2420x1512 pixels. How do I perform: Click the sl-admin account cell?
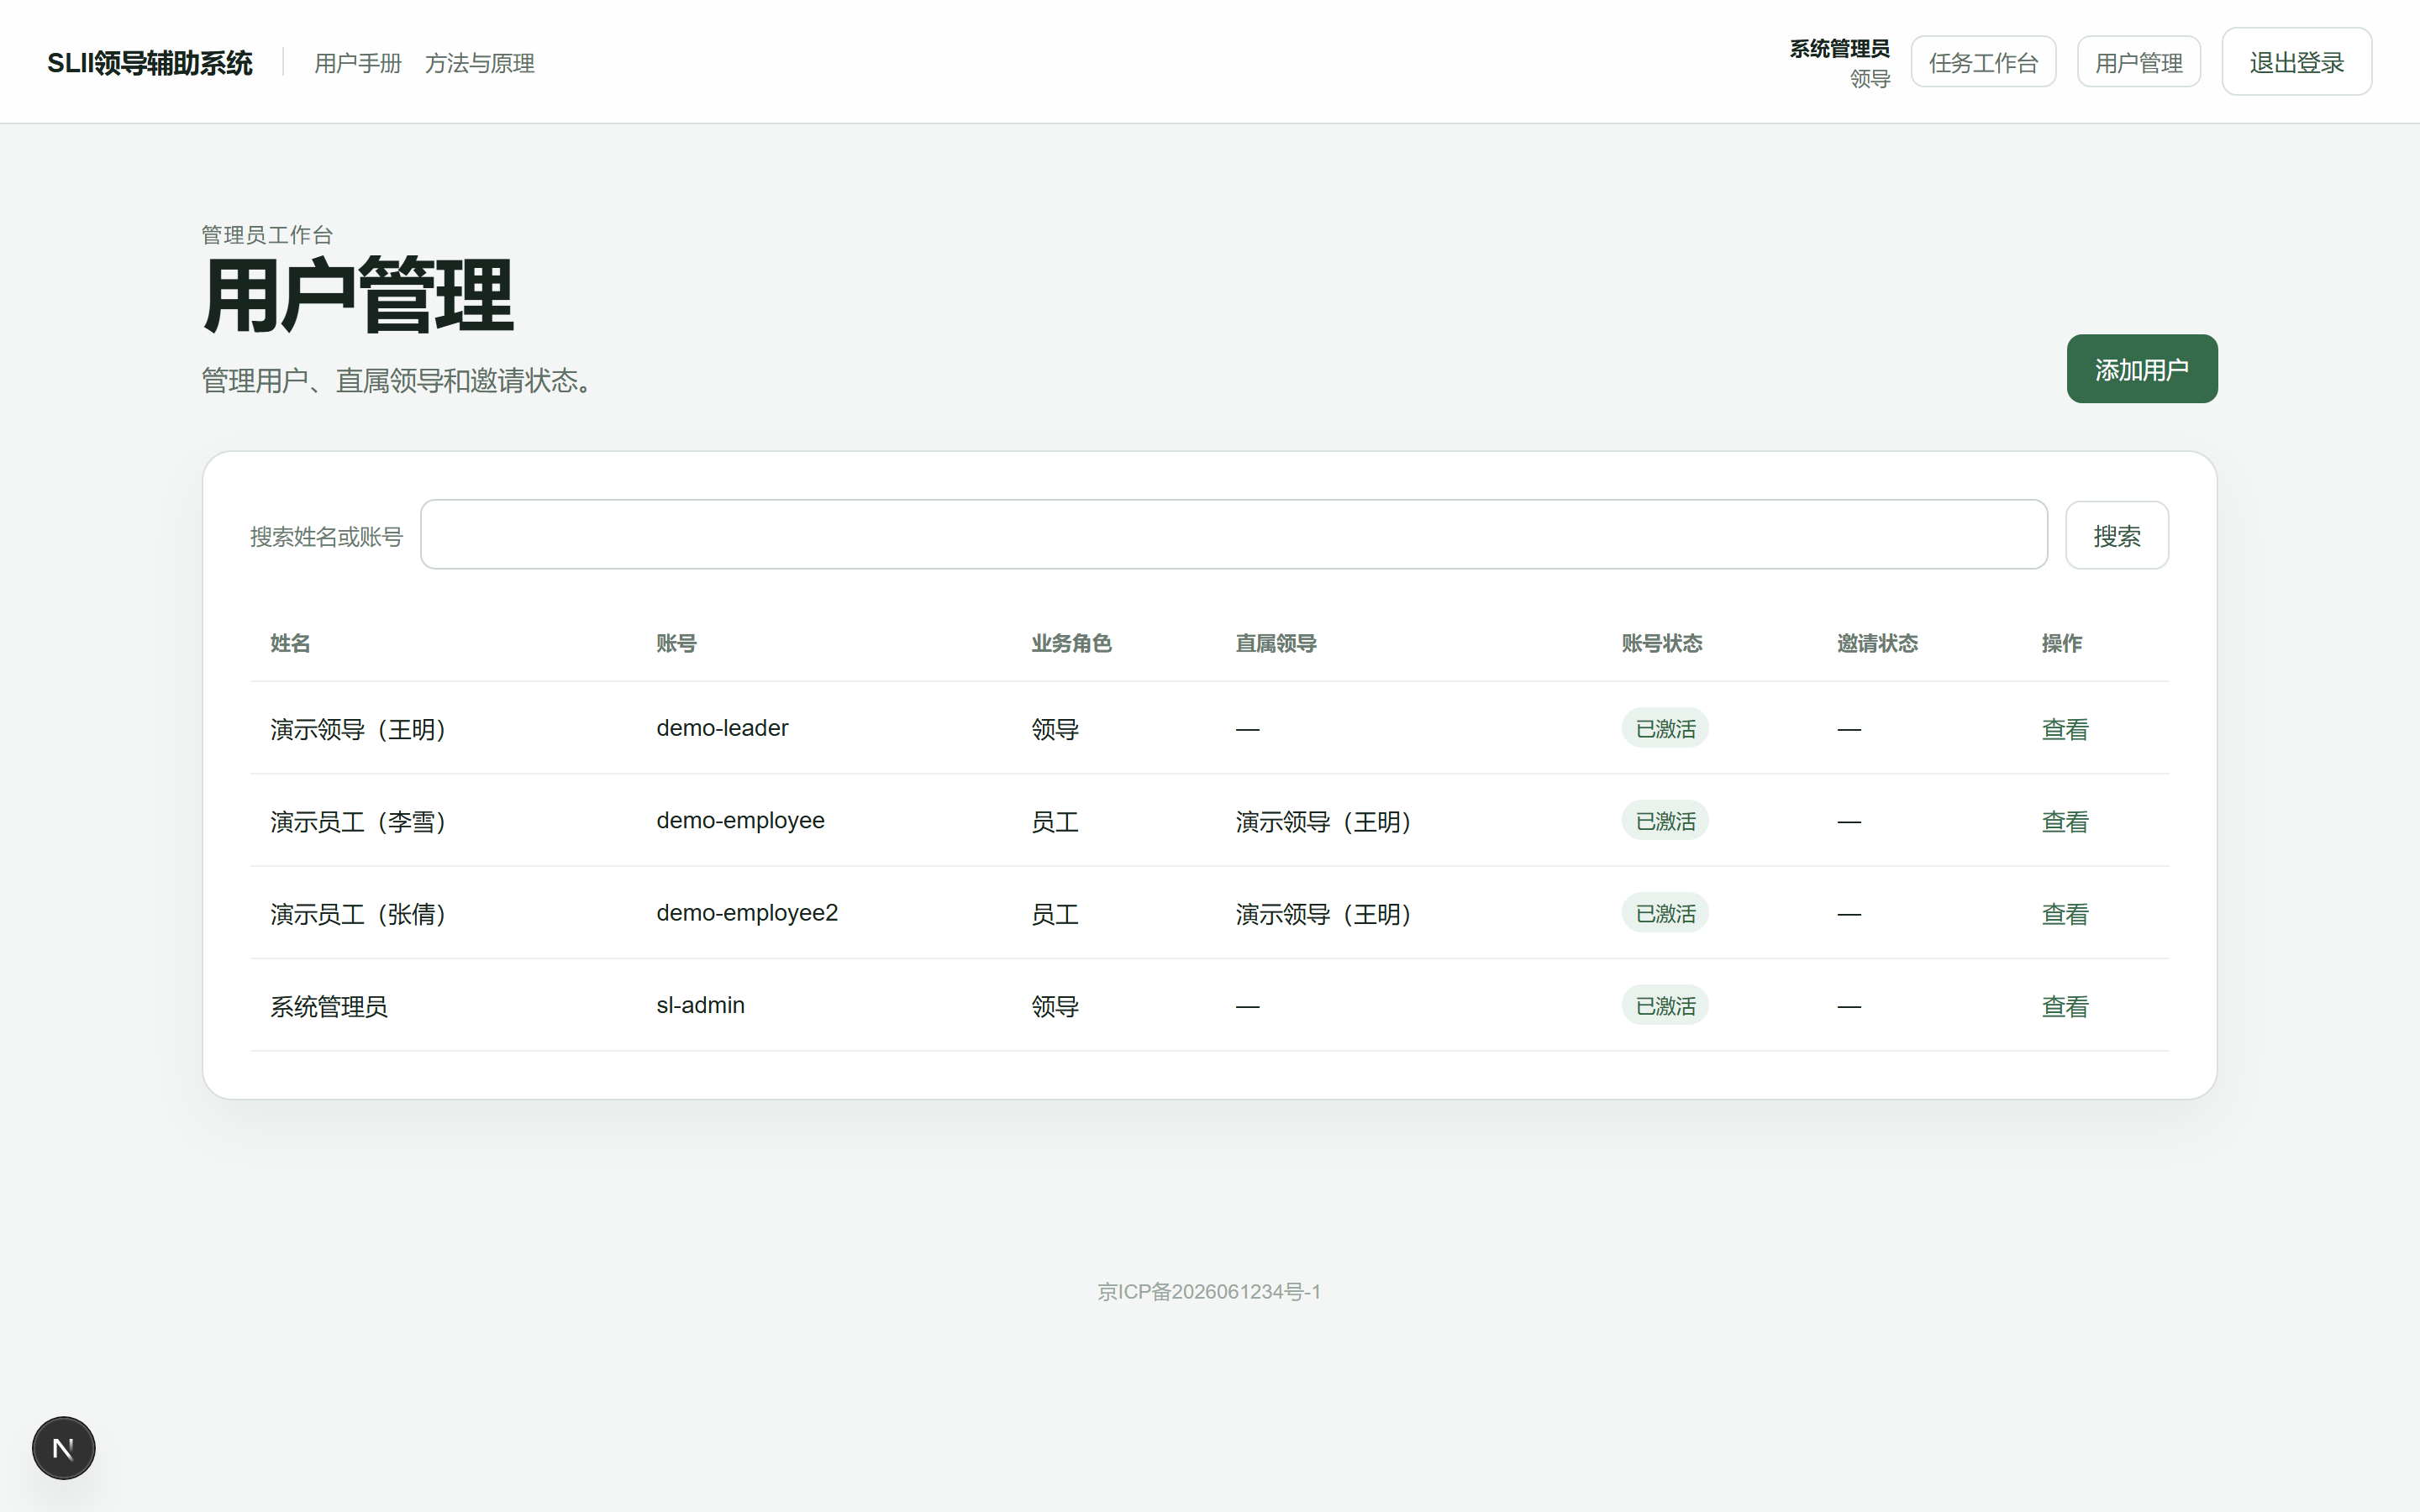coord(700,1005)
